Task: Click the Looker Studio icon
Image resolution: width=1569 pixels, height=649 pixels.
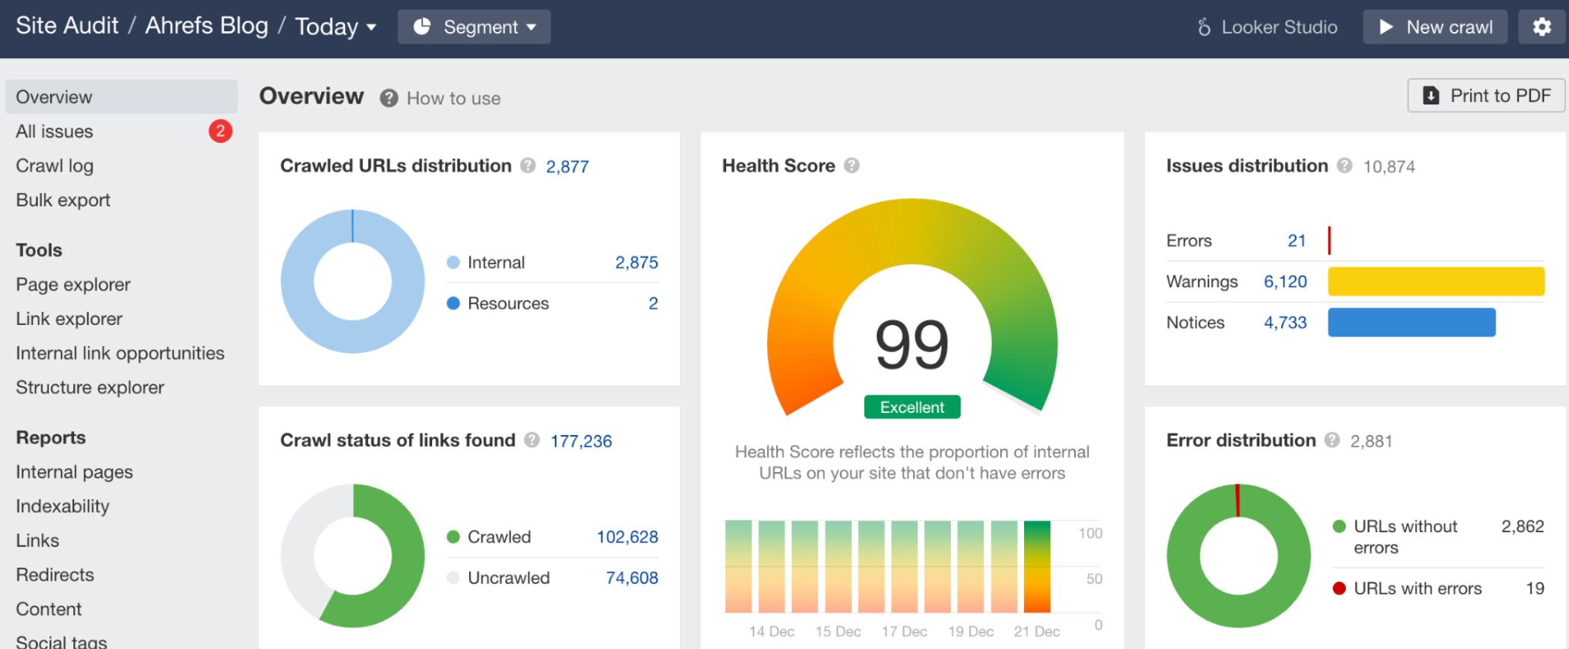Action: point(1204,27)
